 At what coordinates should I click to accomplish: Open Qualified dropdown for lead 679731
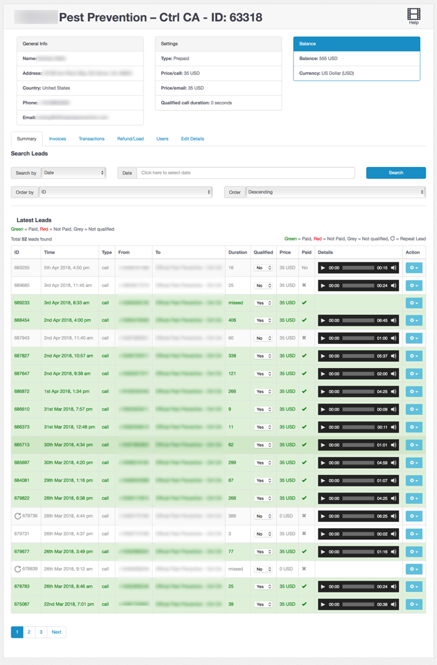(x=263, y=534)
